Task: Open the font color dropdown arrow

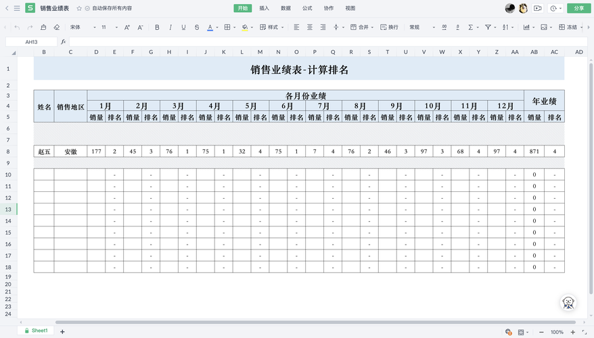Action: [x=217, y=27]
